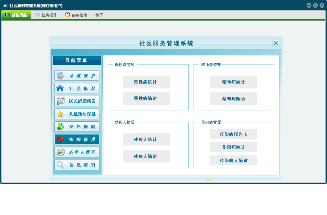
Task: Open 传染病人随访
Action: pos(234,160)
